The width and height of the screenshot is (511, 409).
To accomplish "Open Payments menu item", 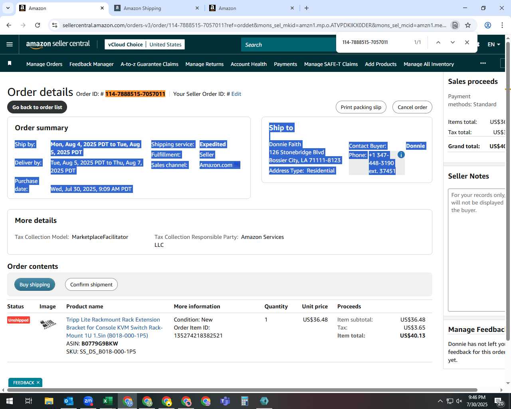I will point(285,64).
